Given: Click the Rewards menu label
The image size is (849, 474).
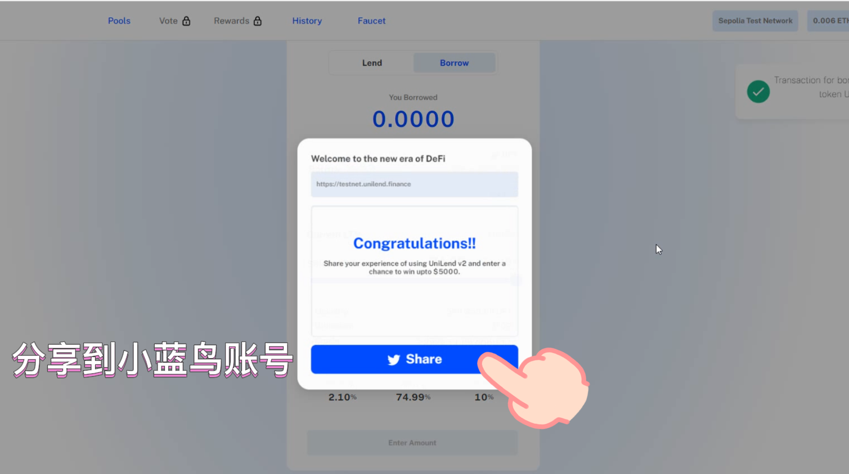Looking at the screenshot, I should click(231, 21).
